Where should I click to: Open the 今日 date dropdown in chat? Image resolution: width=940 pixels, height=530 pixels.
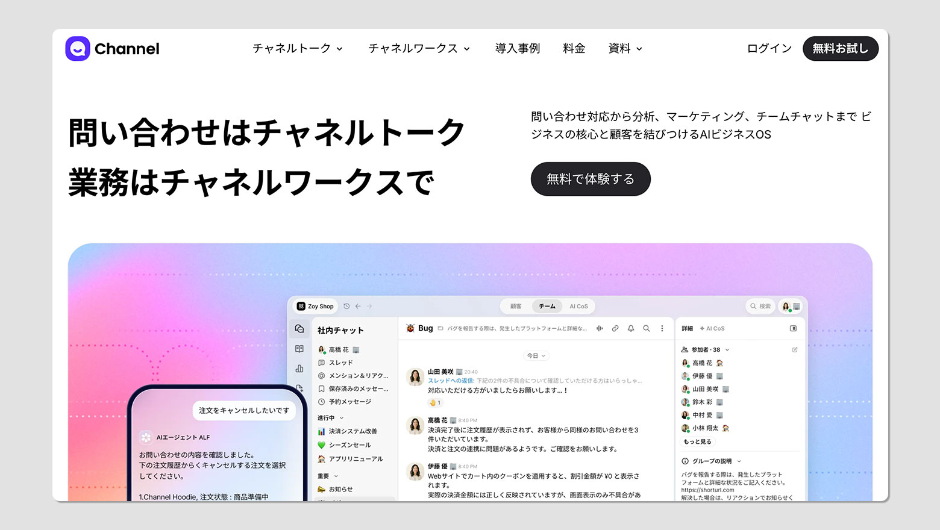pyautogui.click(x=536, y=355)
